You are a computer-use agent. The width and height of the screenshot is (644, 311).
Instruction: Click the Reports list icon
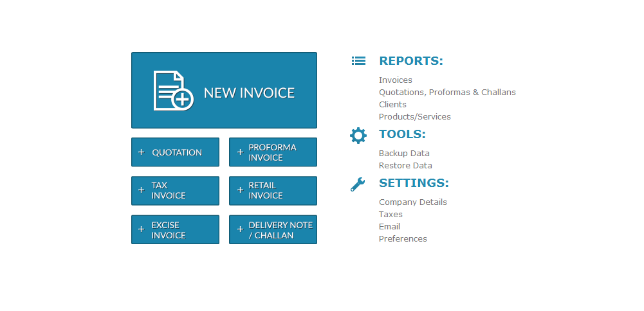coord(358,61)
